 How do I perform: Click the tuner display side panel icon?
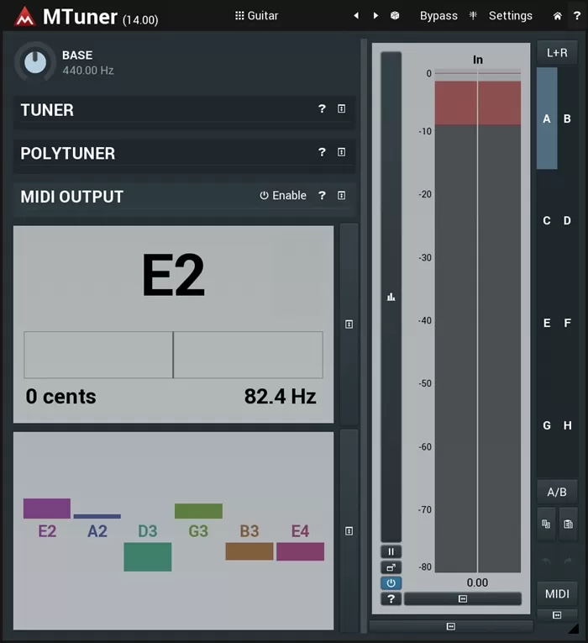(x=349, y=324)
